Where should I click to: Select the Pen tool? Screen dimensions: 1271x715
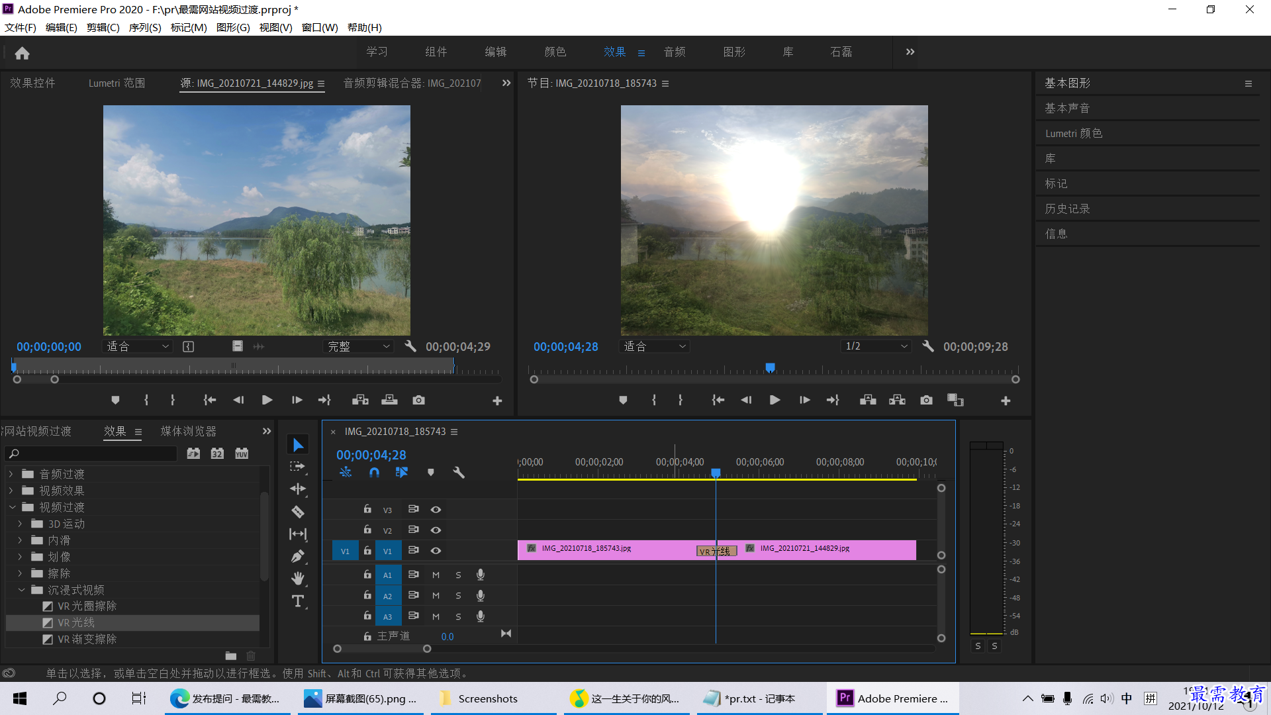(x=298, y=556)
